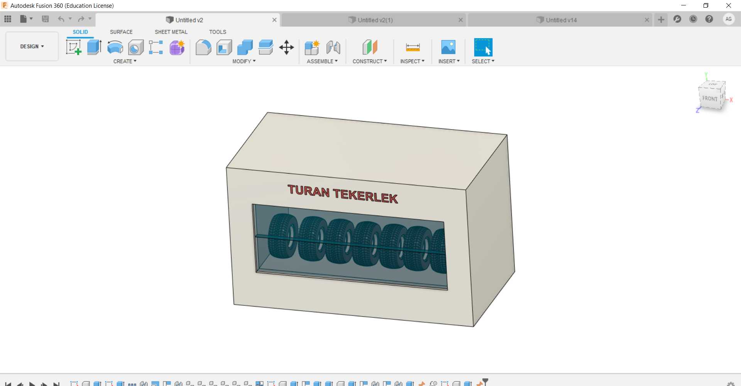Choose the Rectangular Pattern tool
This screenshot has height=386, width=741.
click(156, 47)
